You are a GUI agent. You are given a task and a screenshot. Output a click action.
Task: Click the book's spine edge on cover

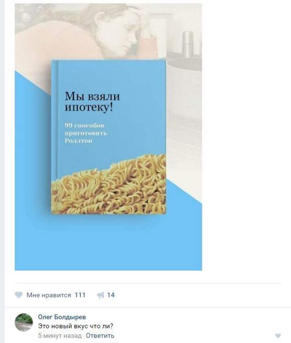[x=54, y=137]
